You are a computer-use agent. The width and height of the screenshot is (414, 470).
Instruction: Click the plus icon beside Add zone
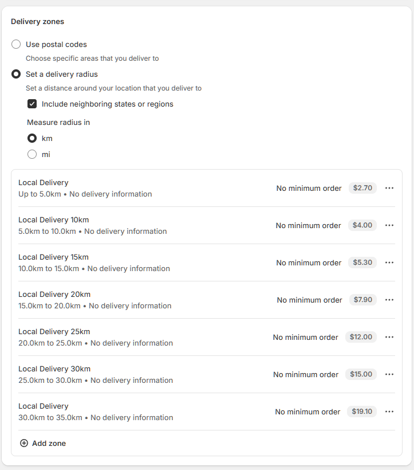(x=24, y=443)
